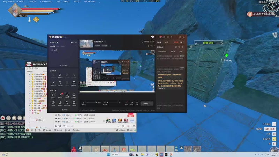Open the settings gear next to start-stream button
Viewport: 279px width, 157px height.
137,103
